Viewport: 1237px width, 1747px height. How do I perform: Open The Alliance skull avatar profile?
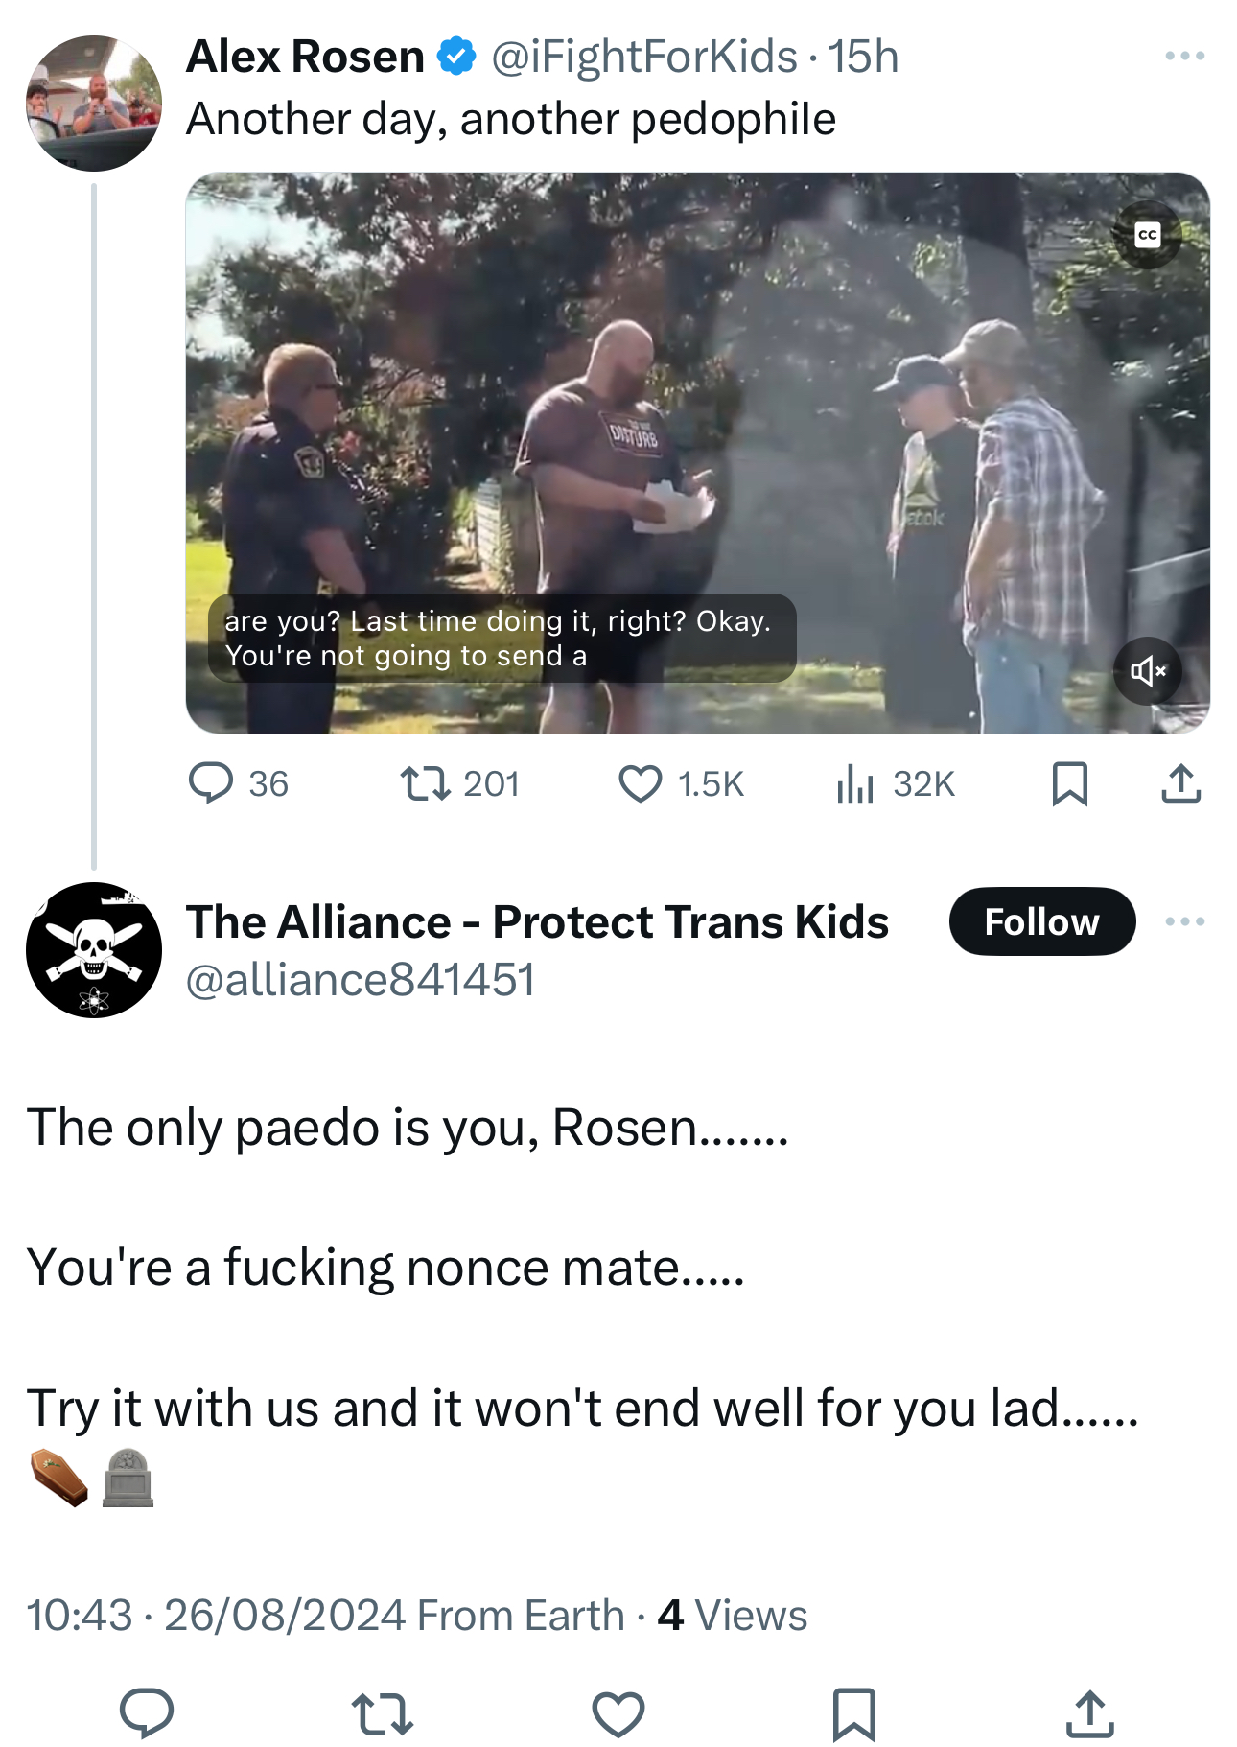pyautogui.click(x=94, y=950)
